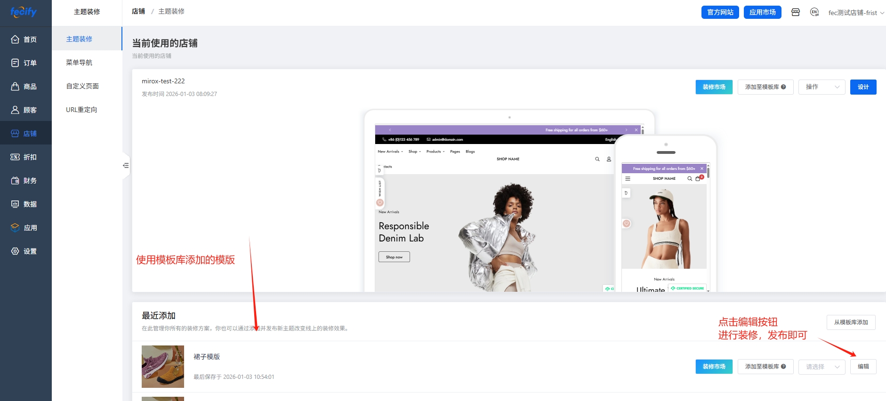Open the fec测试店铺-frist account dropdown

[856, 13]
